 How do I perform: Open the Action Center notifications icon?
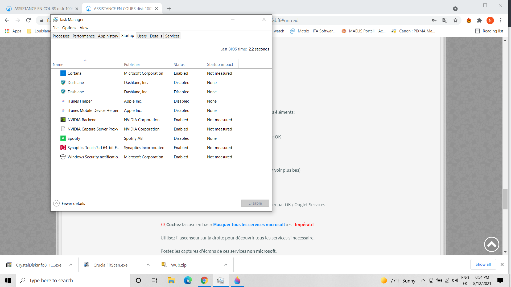point(500,280)
